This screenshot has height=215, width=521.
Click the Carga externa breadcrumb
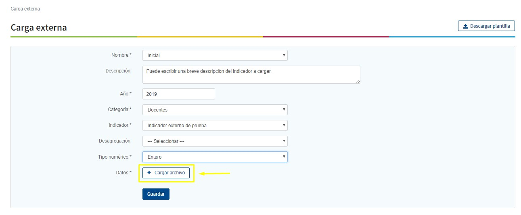pyautogui.click(x=25, y=8)
